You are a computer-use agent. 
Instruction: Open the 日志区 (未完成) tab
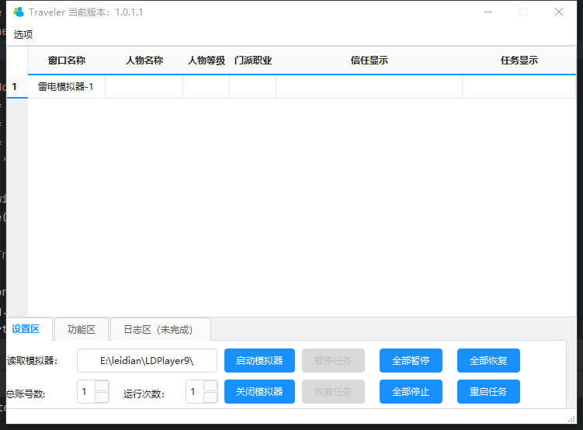point(161,329)
